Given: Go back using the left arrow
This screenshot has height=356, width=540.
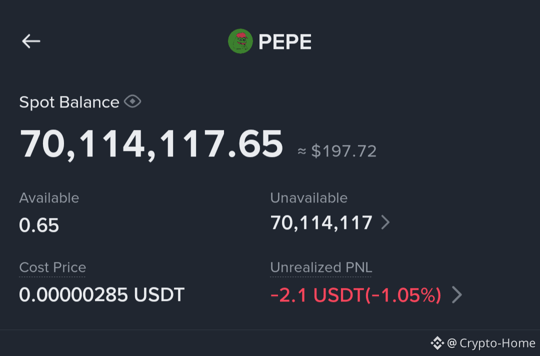Looking at the screenshot, I should [x=31, y=41].
